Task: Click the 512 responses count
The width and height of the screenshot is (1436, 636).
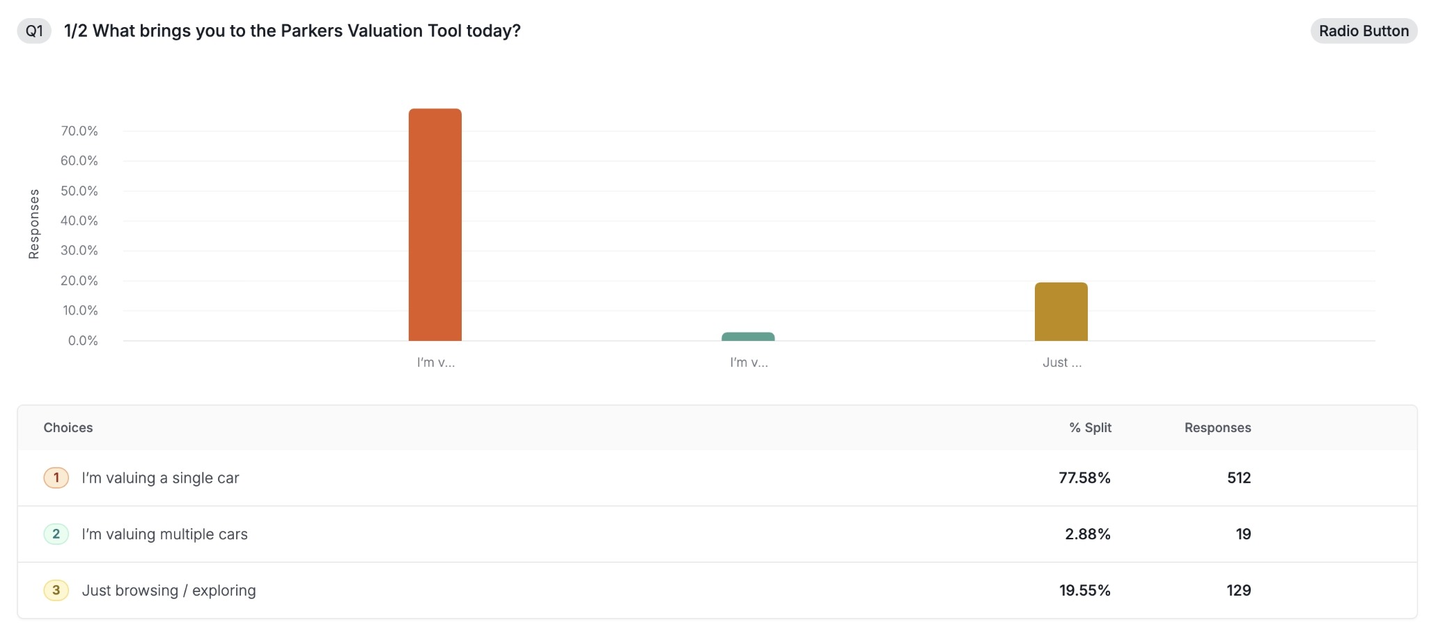Action: pos(1239,478)
